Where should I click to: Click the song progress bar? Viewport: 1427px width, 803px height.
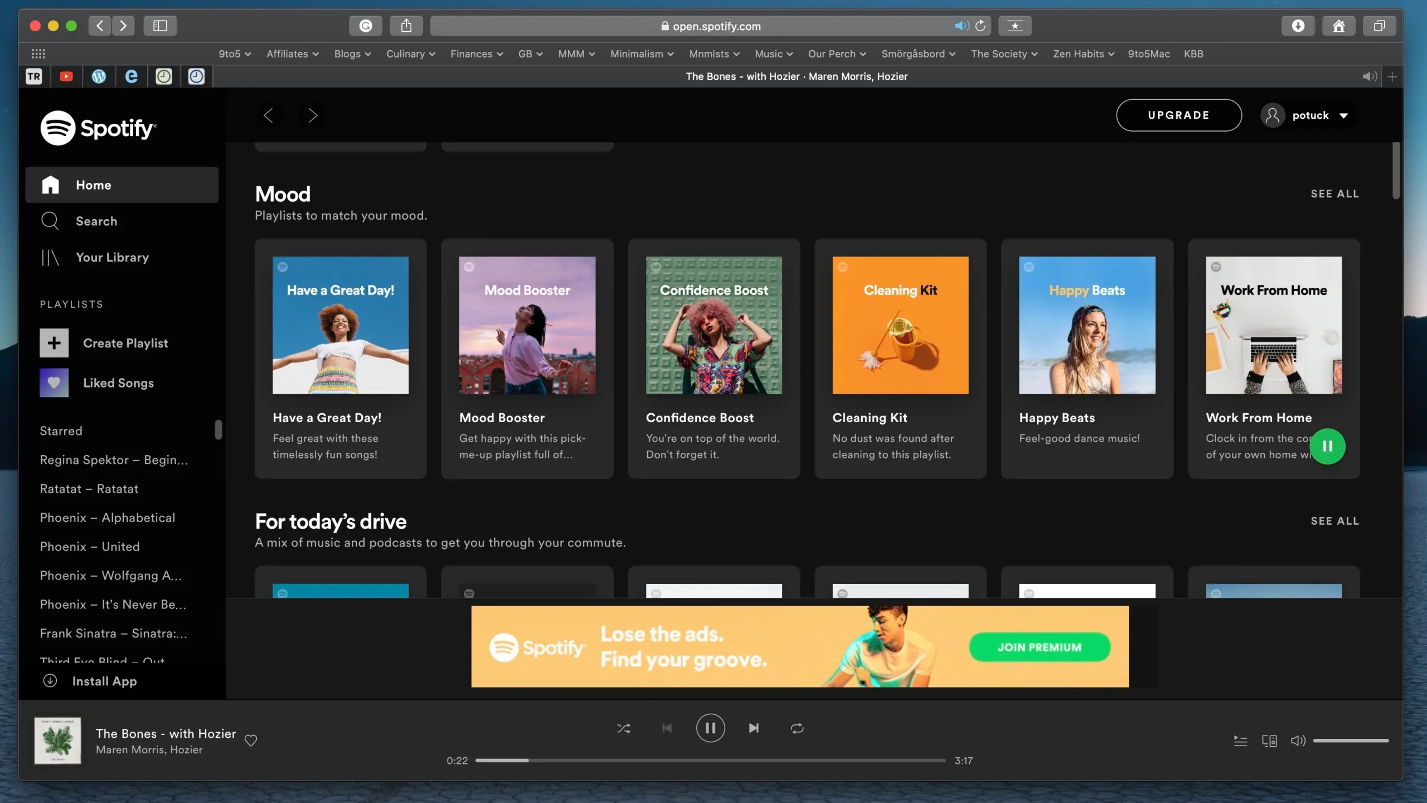pyautogui.click(x=710, y=760)
